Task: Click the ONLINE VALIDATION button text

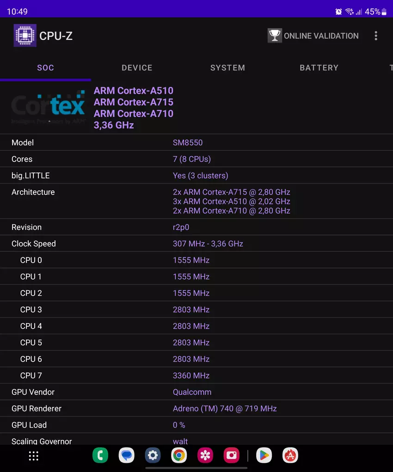Action: coord(321,36)
